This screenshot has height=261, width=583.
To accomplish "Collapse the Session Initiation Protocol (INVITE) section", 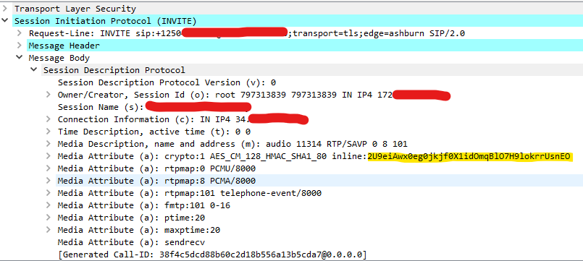I will point(5,20).
